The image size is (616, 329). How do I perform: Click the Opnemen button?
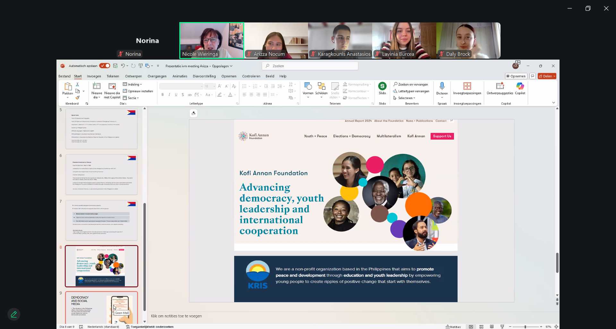tap(516, 76)
